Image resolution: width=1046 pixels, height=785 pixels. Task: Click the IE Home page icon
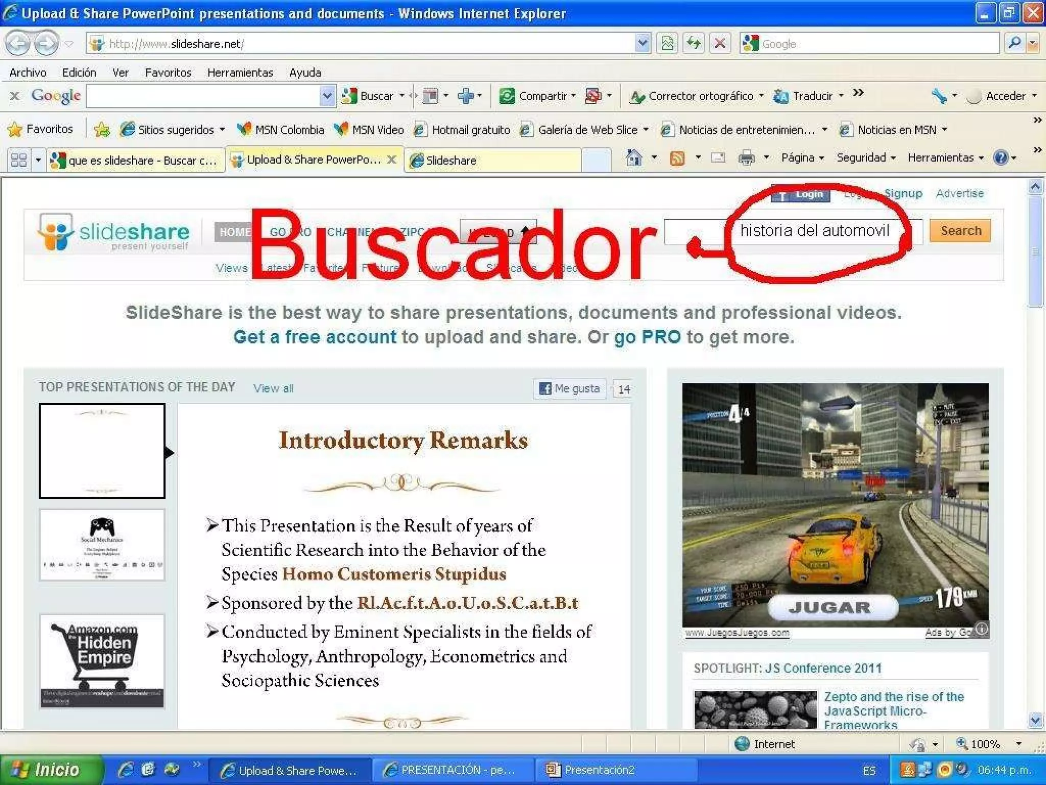pos(634,158)
